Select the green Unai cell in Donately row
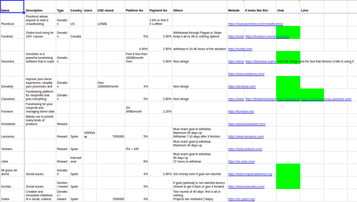This screenshot has height=202, width=357. 288,82
